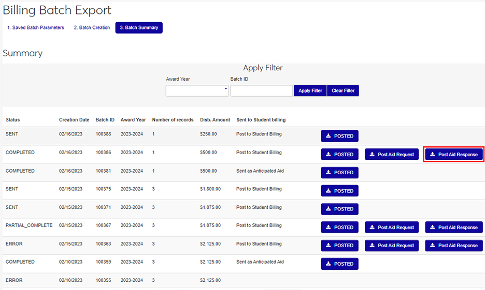Click Post Aid Request for batch 100363

[x=391, y=246]
